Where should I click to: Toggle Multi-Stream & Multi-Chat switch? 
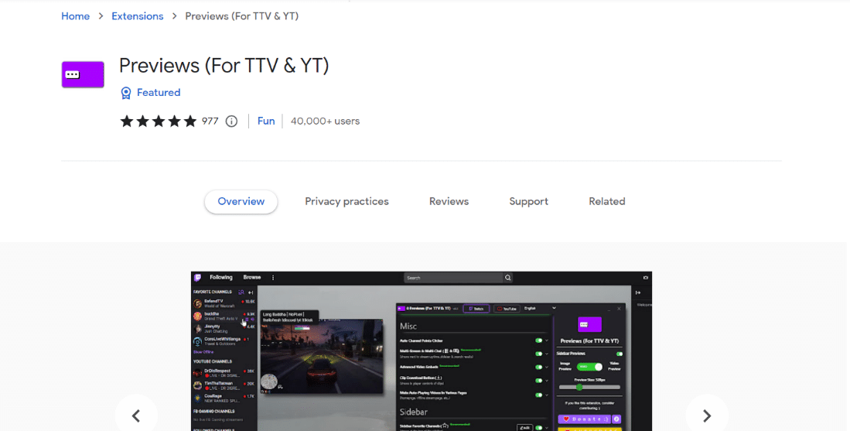(x=539, y=354)
